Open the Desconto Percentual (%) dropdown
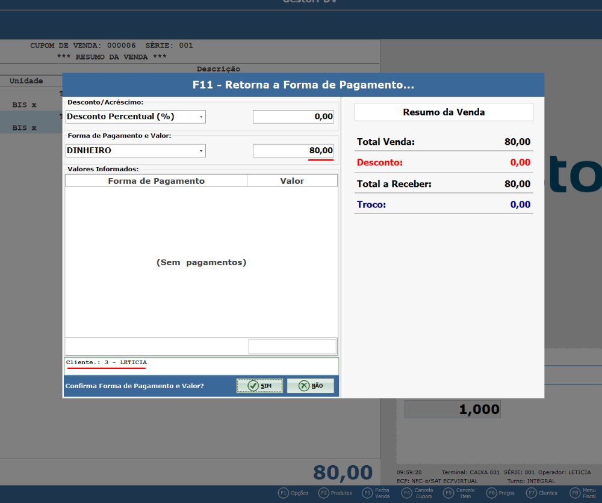The width and height of the screenshot is (602, 503). (135, 117)
